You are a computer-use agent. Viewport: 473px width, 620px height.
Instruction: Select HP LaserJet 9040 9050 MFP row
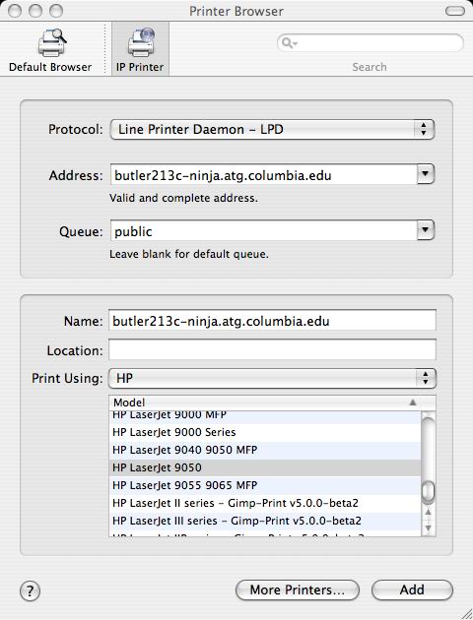click(x=265, y=450)
